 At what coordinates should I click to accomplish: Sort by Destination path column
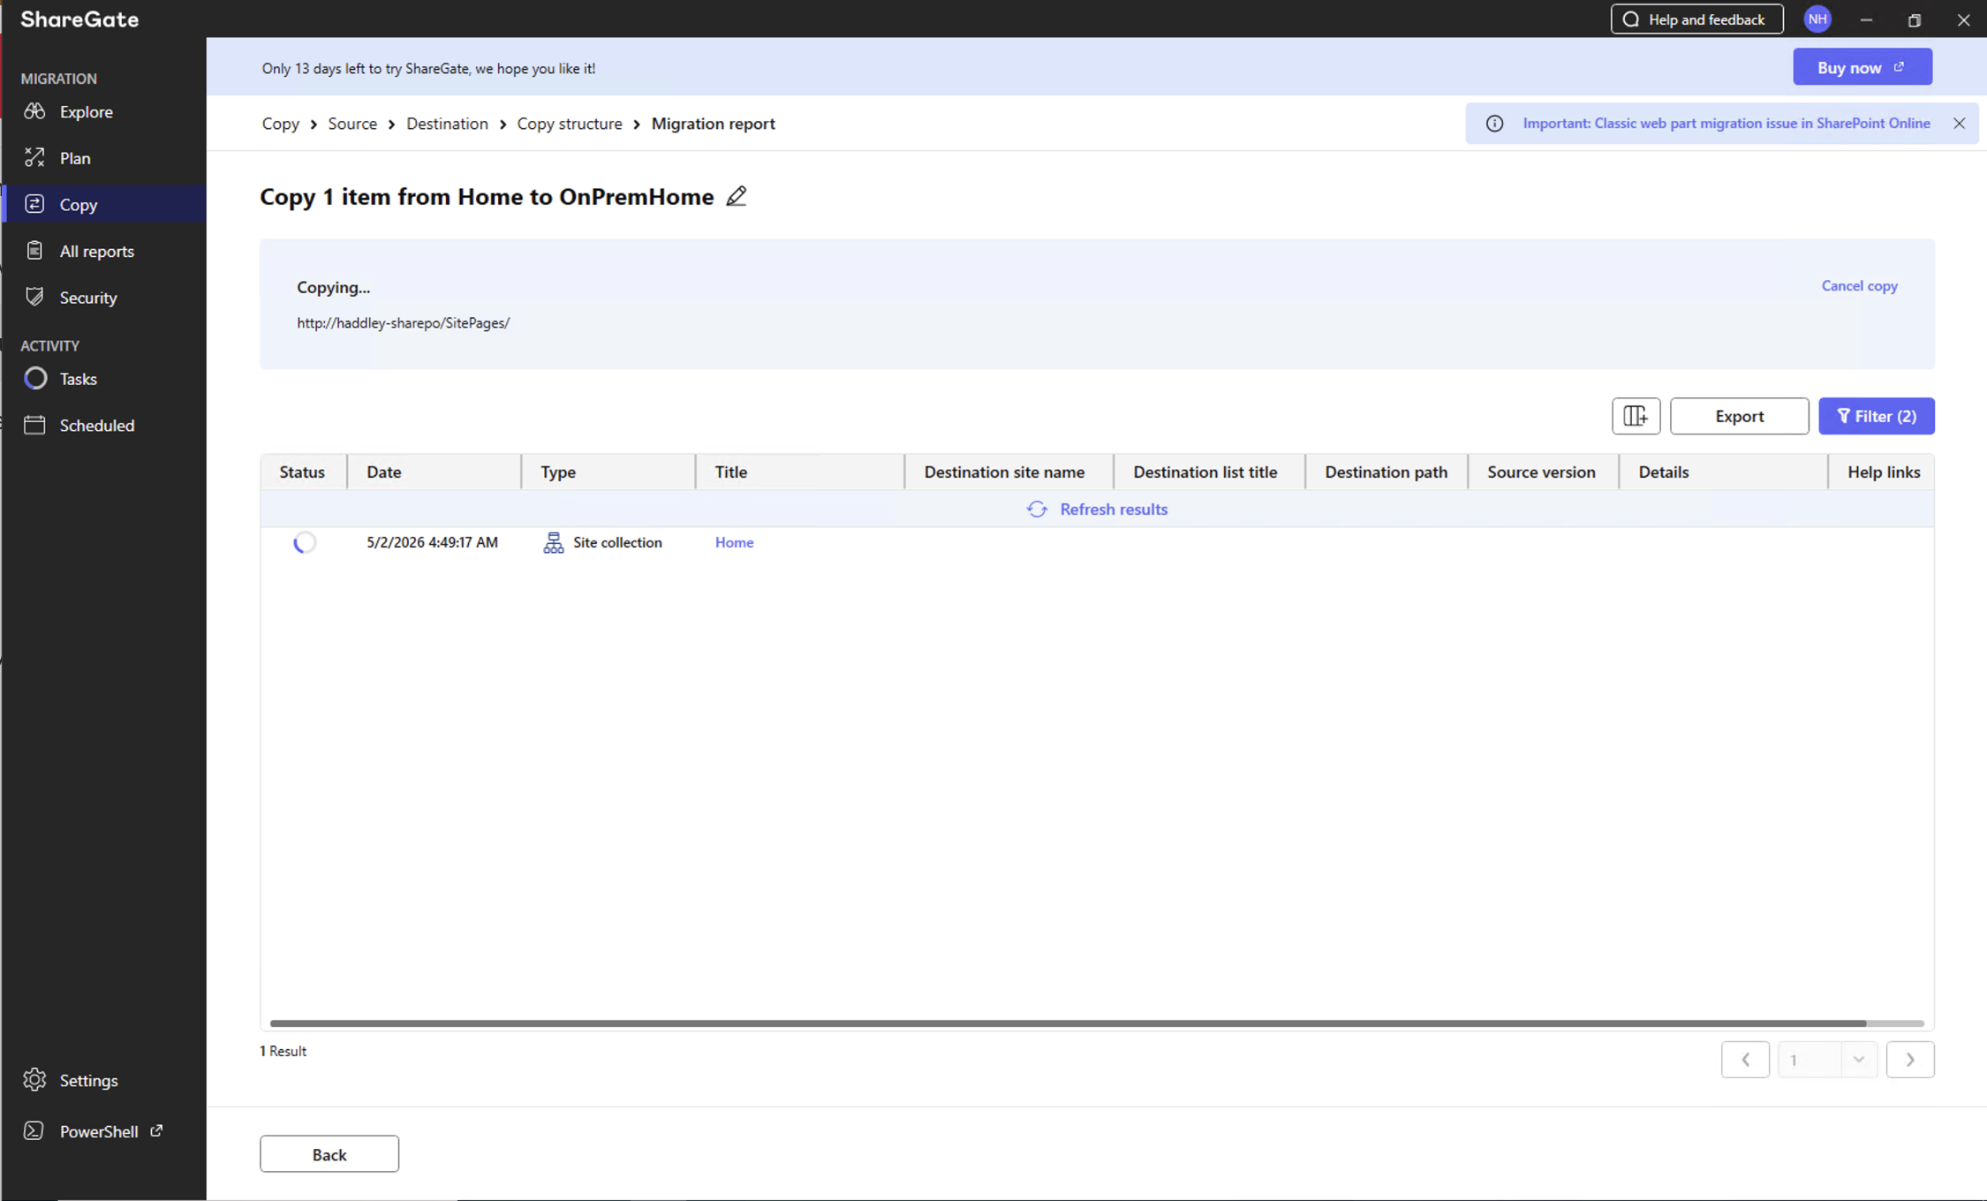point(1386,472)
